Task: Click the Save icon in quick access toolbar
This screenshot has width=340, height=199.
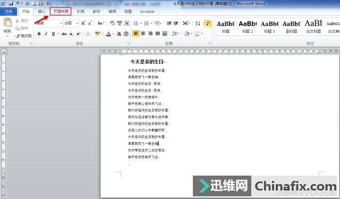Action: pos(11,3)
